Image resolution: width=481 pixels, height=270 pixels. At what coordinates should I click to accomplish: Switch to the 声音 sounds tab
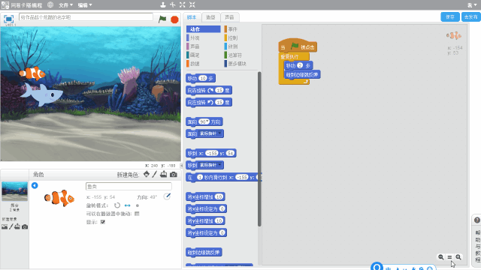[229, 17]
